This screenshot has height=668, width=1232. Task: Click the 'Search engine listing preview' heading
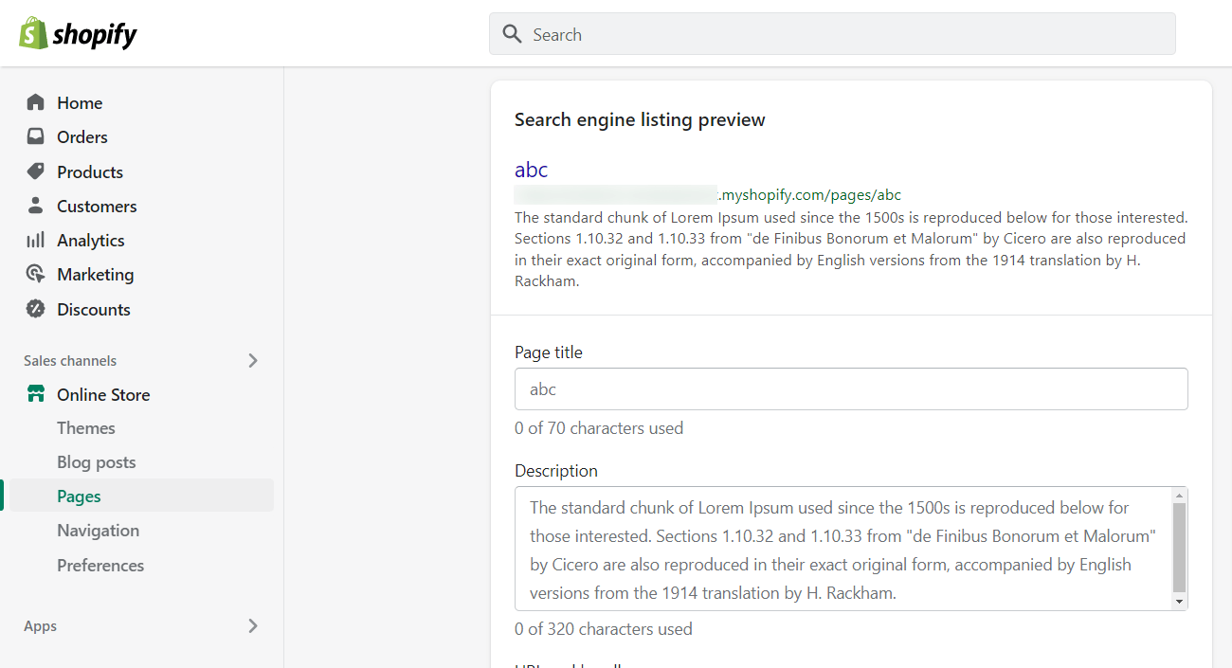point(640,119)
